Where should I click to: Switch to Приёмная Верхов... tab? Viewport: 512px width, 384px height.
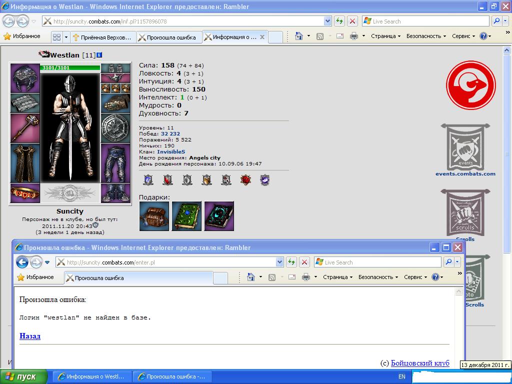pos(102,37)
